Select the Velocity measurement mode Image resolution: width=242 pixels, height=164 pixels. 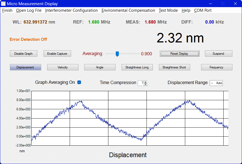click(63, 67)
